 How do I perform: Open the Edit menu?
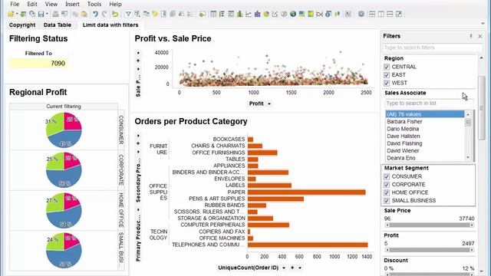tap(32, 5)
